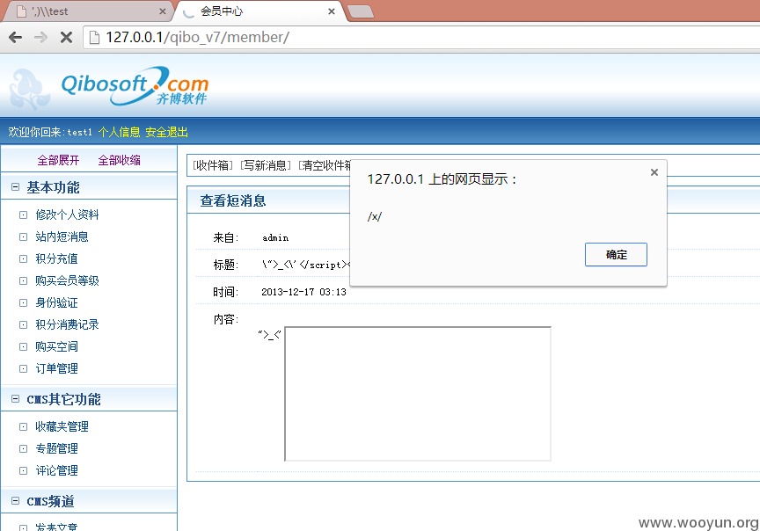Open 购买空间 menu item

click(56, 346)
